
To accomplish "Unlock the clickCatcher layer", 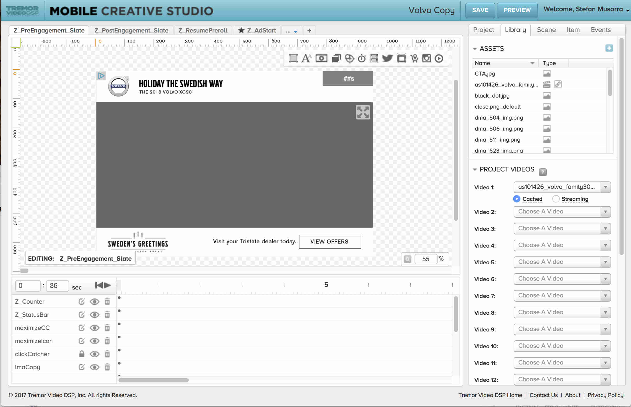I will [81, 354].
